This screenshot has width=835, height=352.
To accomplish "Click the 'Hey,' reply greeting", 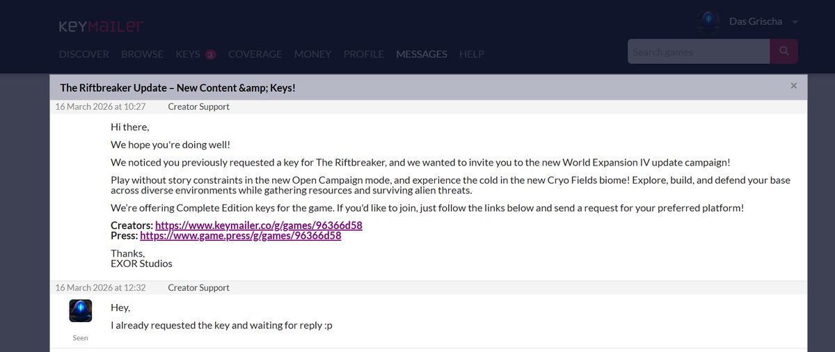I will coord(120,307).
